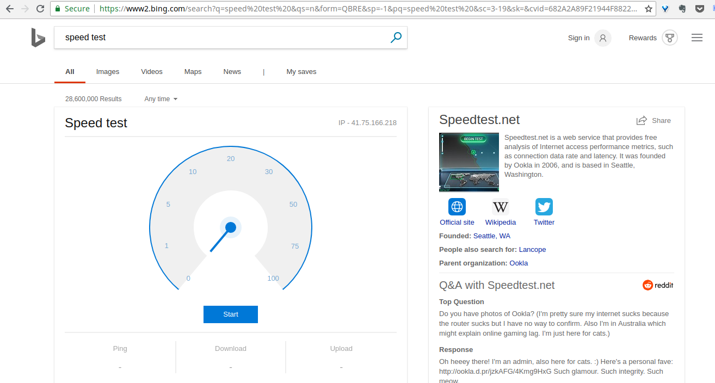The width and height of the screenshot is (715, 383).
Task: Click the Ping label
Action: [120, 349]
